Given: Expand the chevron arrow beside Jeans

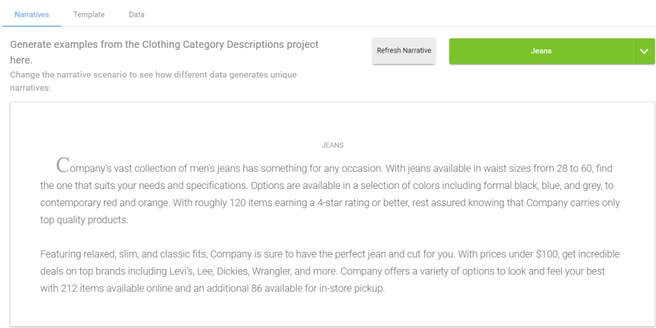Looking at the screenshot, I should click(644, 51).
